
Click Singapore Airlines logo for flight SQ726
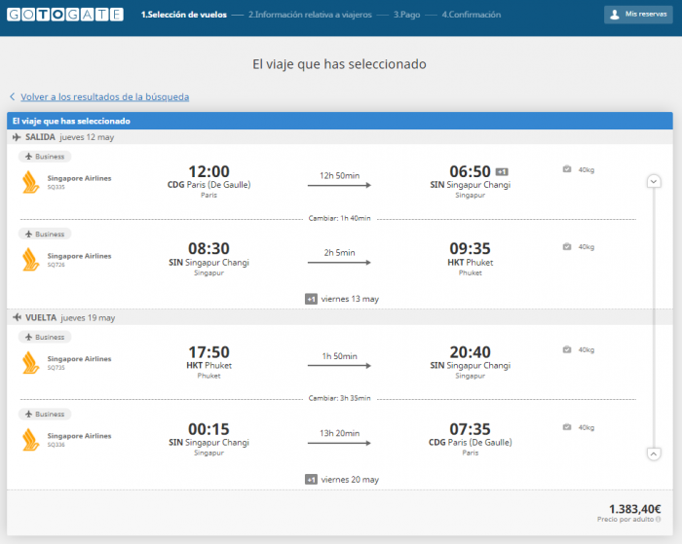30,260
